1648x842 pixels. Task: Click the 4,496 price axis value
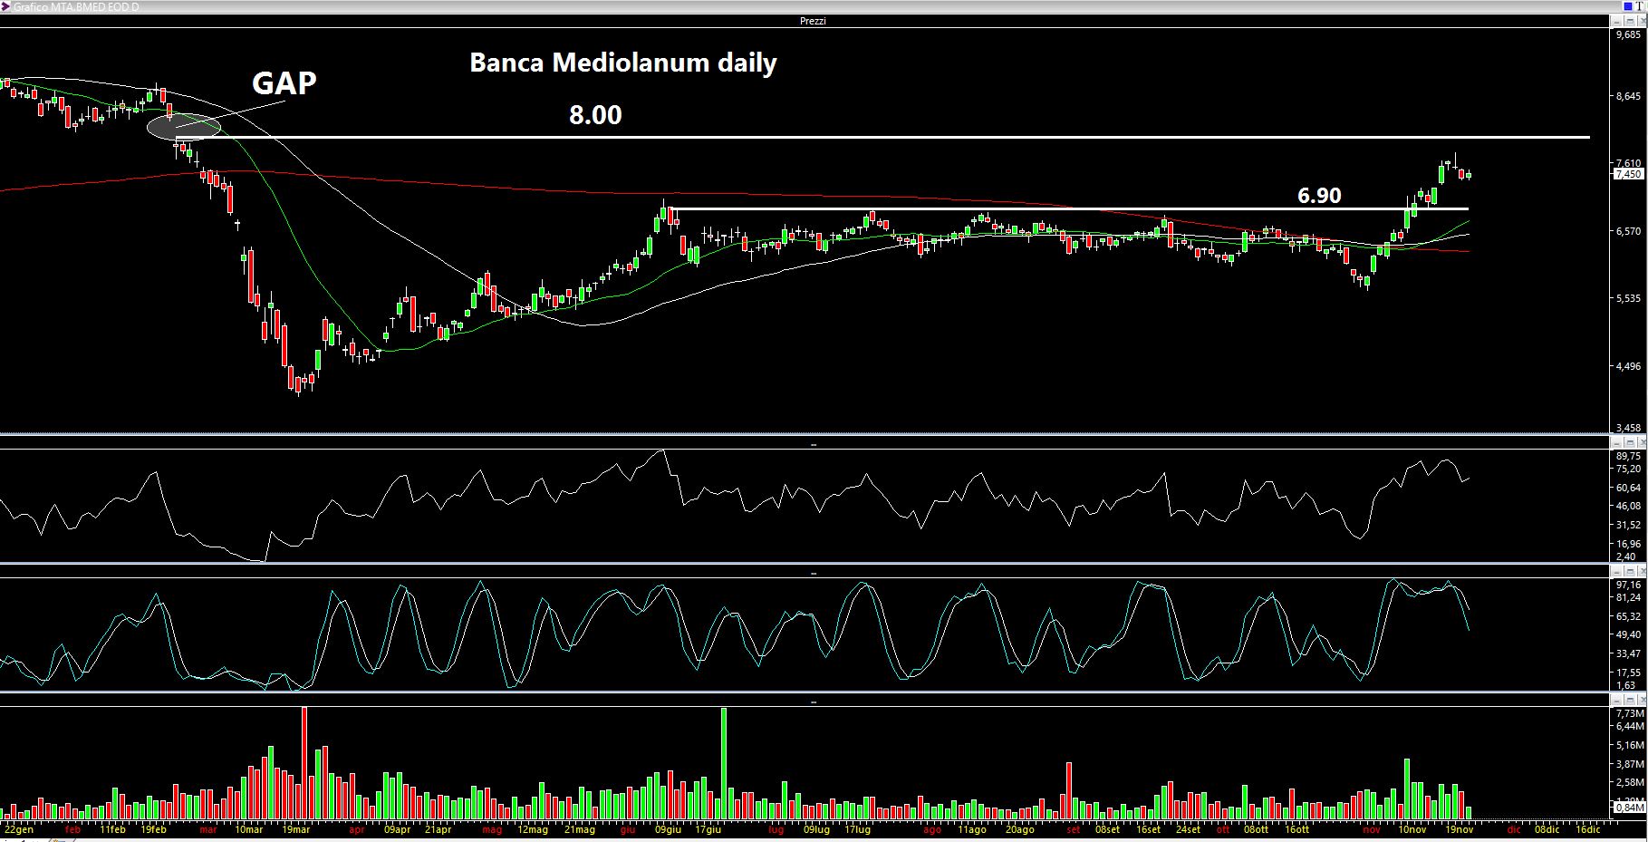pos(1628,366)
